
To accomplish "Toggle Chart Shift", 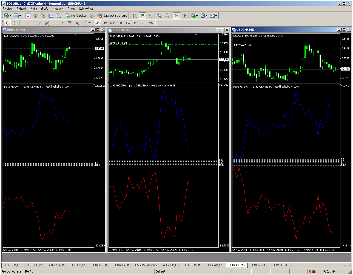I will pyautogui.click(x=184, y=16).
